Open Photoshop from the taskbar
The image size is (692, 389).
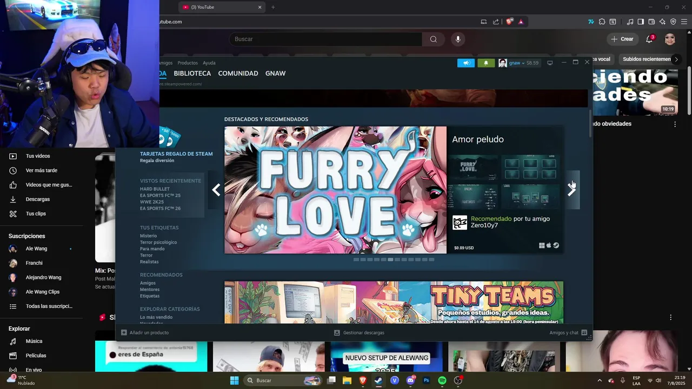(426, 380)
